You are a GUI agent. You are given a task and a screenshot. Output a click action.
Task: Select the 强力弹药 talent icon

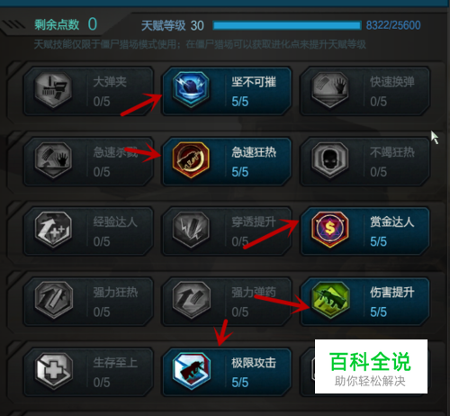(x=191, y=300)
